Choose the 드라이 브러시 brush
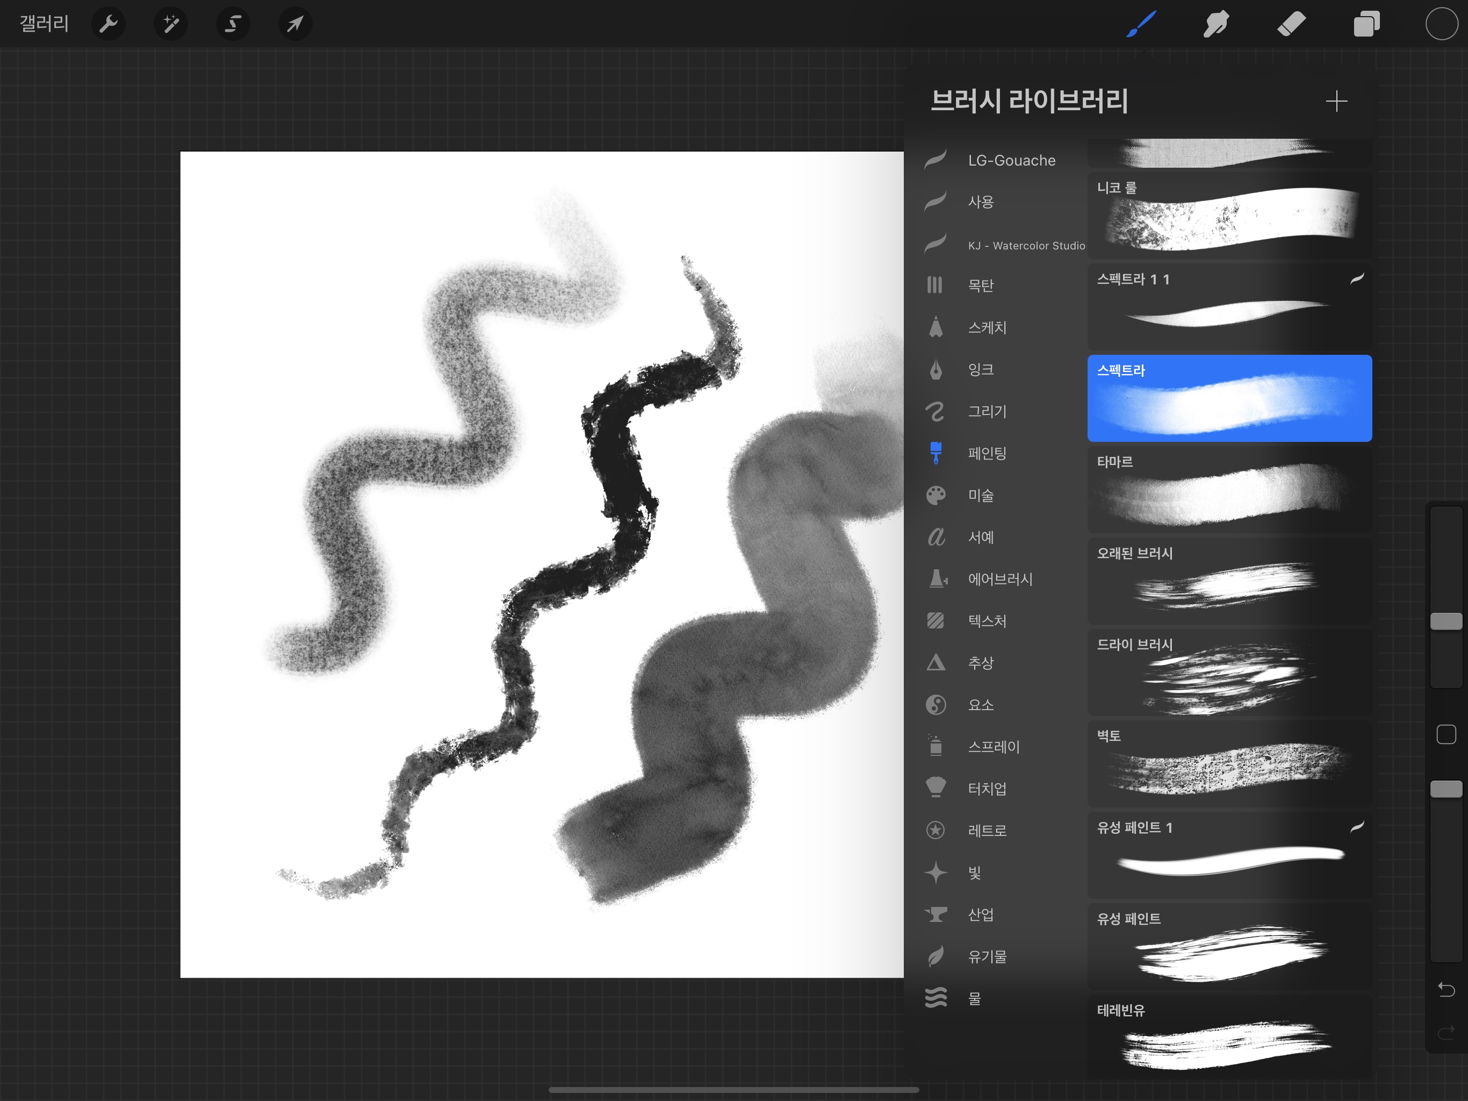 [x=1229, y=673]
